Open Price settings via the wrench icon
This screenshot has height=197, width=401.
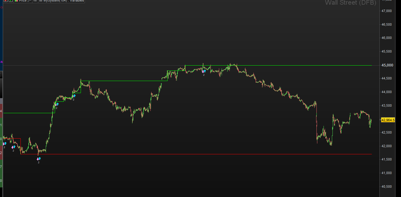(29, 1)
